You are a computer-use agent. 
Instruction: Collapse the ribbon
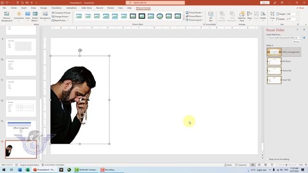tap(306, 25)
